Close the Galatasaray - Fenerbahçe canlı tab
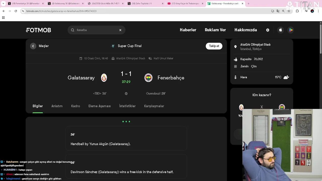The image size is (322, 181). (x=243, y=4)
